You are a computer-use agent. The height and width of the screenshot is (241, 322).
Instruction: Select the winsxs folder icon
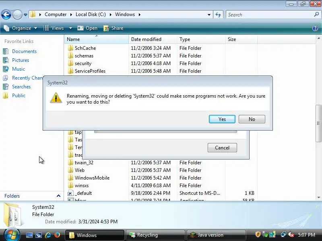(x=70, y=185)
